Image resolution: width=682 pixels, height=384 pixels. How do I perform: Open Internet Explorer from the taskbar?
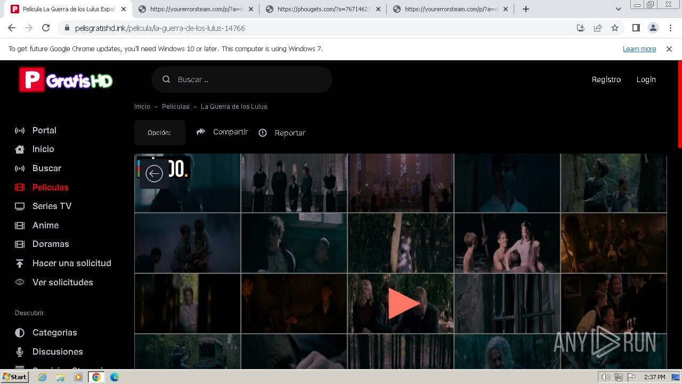pyautogui.click(x=42, y=377)
